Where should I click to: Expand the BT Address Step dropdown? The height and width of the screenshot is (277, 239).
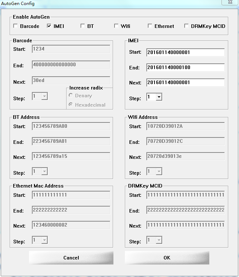point(44,171)
